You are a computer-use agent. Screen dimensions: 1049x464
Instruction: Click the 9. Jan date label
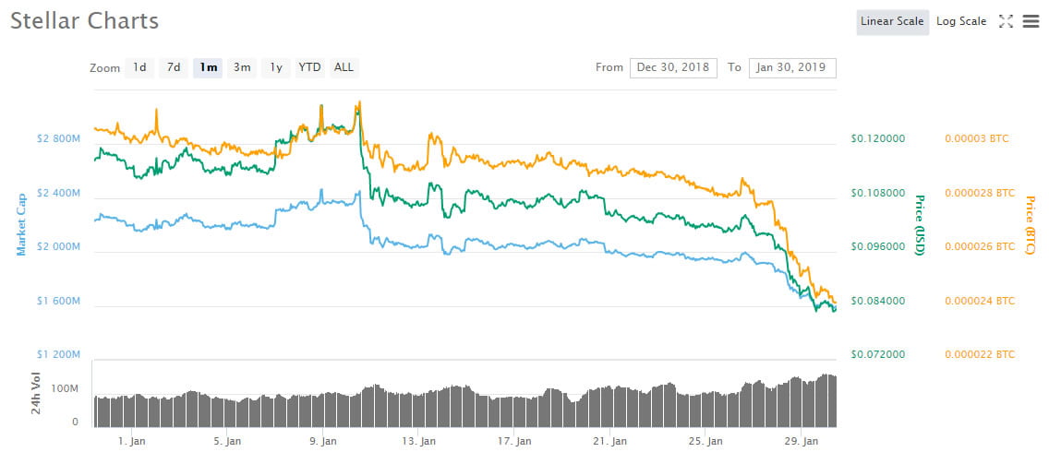[323, 442]
